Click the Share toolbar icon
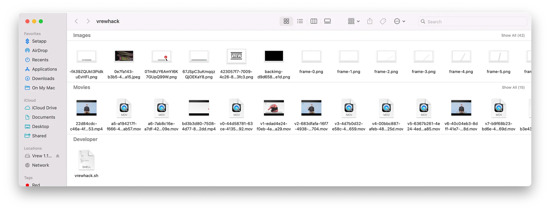The height and width of the screenshot is (211, 550). (x=370, y=21)
